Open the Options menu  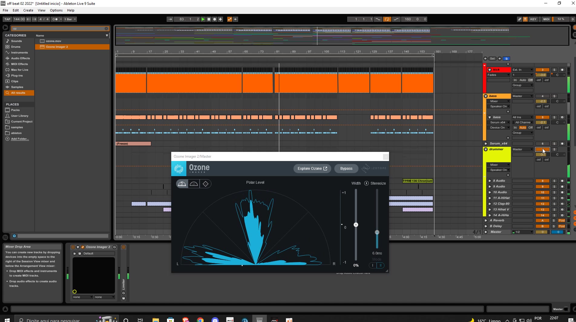click(56, 10)
